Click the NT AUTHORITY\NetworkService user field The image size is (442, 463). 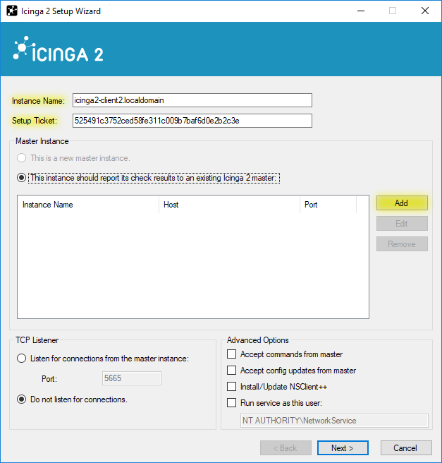334,421
